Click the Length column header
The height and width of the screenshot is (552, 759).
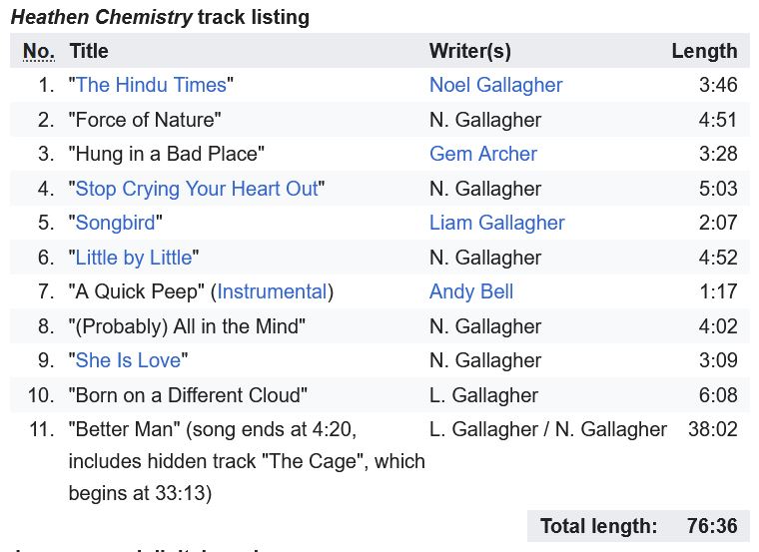click(704, 51)
